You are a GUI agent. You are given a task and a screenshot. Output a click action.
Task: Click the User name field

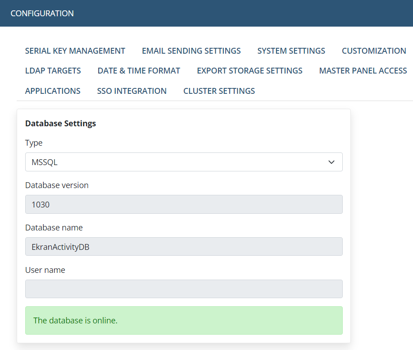(184, 289)
